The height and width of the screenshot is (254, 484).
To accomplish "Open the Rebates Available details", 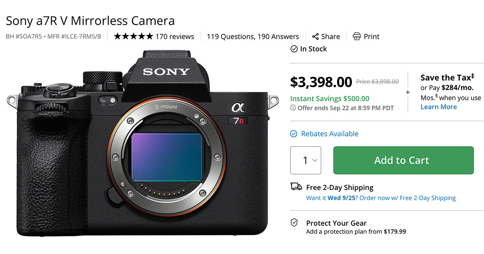I will (330, 133).
